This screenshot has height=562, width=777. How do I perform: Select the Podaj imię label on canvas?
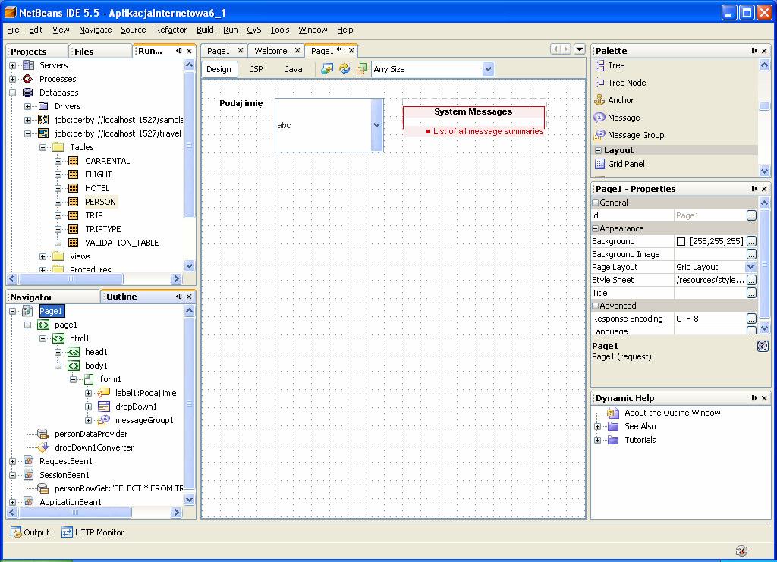241,103
